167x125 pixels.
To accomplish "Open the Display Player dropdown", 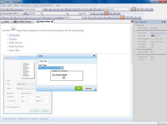I will (x=81, y=17).
